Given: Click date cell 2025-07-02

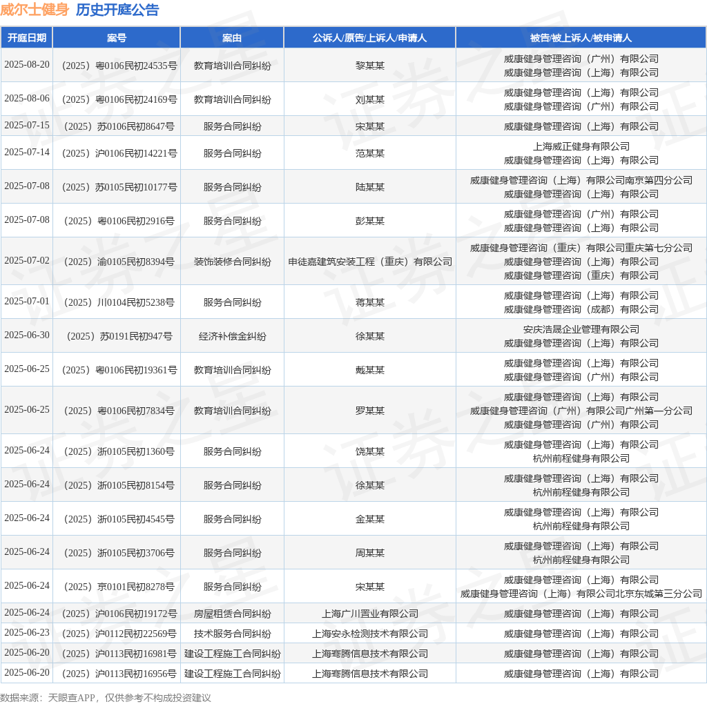Looking at the screenshot, I should click(27, 260).
